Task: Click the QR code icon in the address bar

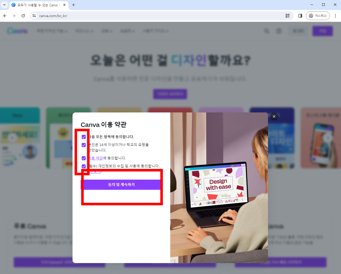Action: 288,16
